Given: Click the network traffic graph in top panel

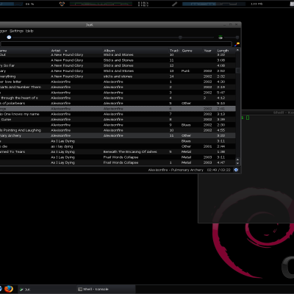Looking at the screenshot, I should coord(101,4).
